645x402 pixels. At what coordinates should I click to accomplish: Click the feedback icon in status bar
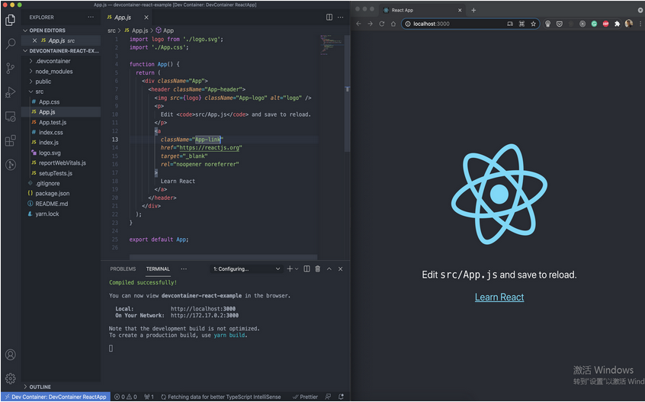click(328, 397)
